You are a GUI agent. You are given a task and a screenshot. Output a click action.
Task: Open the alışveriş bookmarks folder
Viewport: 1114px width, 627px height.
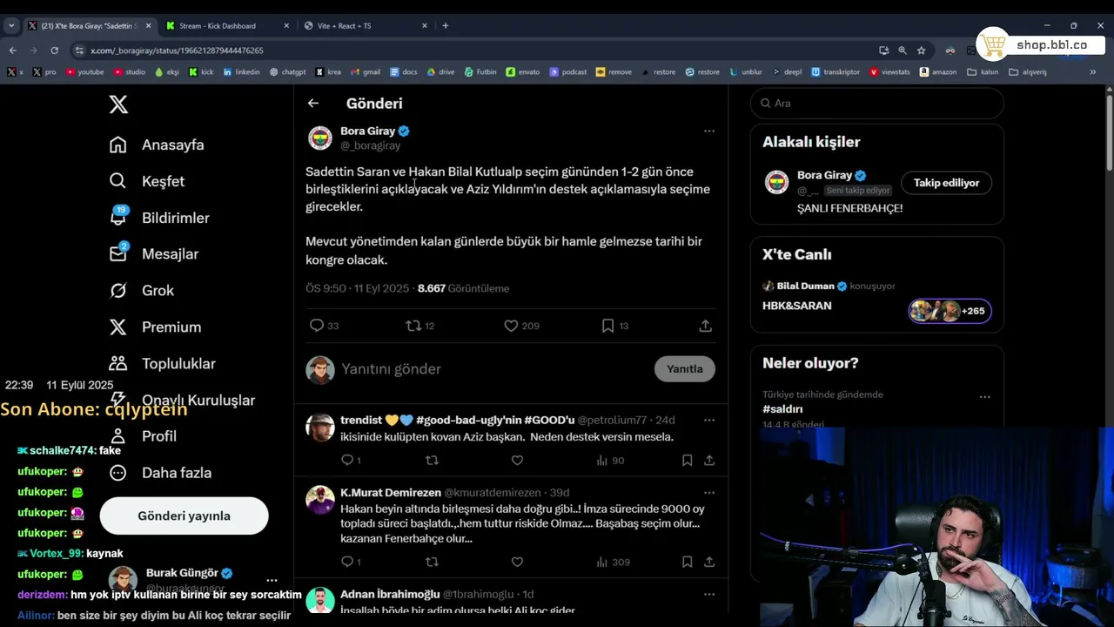[1028, 72]
